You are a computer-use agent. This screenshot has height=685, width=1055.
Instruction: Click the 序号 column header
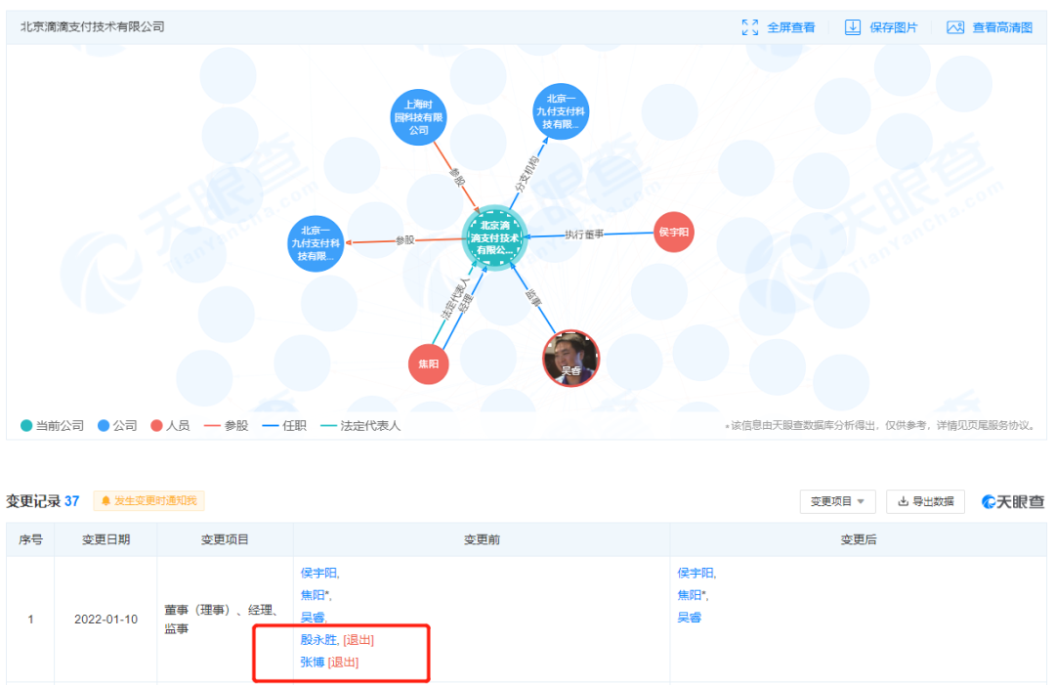(30, 539)
